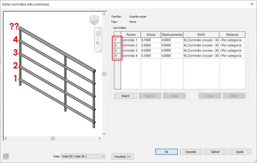Open the Perfil cell for Corrimão 2
257x163 pixels.
201,45
